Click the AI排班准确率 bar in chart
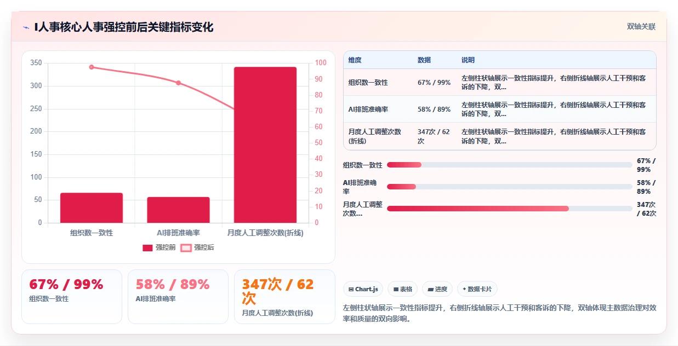 point(178,210)
